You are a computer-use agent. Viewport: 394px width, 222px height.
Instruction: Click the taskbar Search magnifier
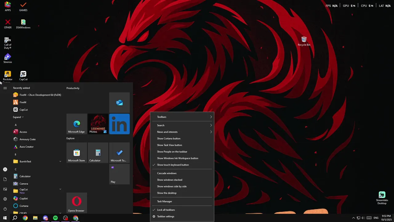(x=15, y=218)
